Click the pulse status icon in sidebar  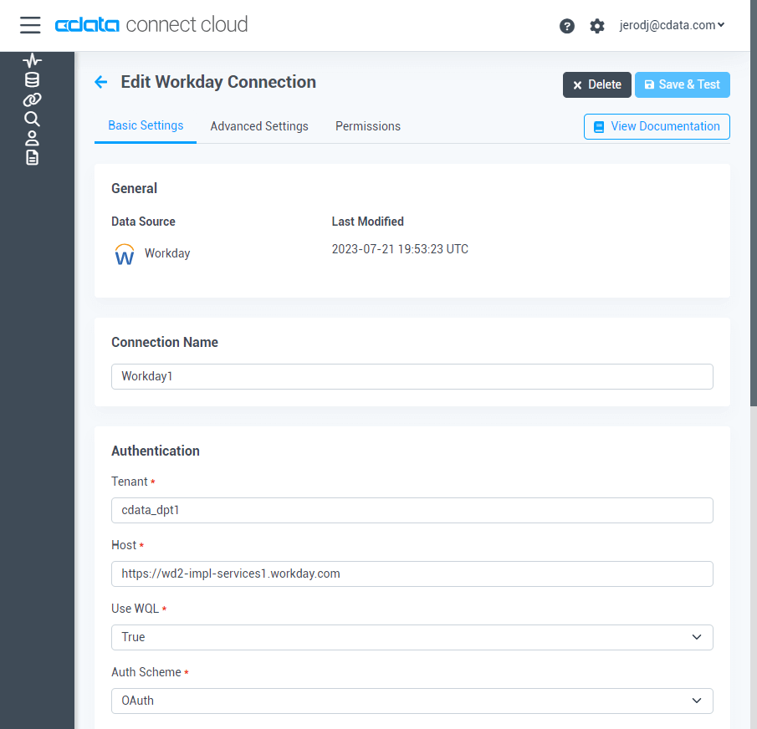[32, 60]
